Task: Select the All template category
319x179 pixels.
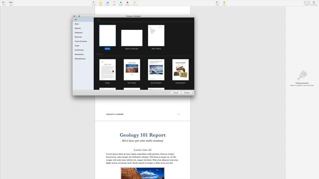Action: tap(83, 20)
